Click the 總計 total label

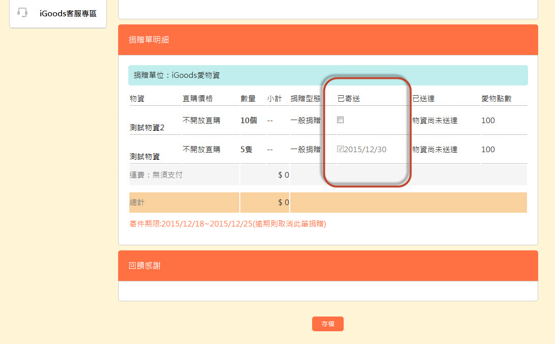[137, 203]
